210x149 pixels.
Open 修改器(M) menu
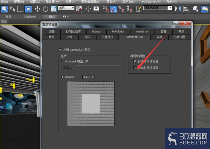tap(53, 2)
